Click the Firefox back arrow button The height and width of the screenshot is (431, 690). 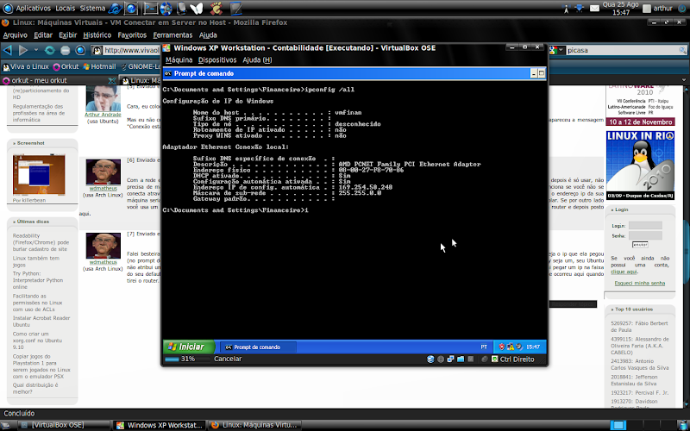[8, 50]
